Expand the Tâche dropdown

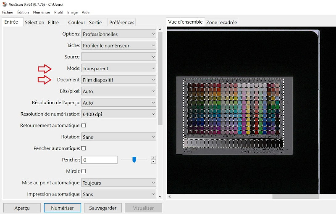pyautogui.click(x=118, y=45)
